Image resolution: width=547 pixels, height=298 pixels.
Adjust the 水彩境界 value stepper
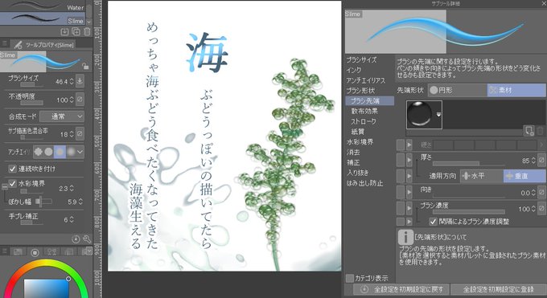pyautogui.click(x=72, y=188)
